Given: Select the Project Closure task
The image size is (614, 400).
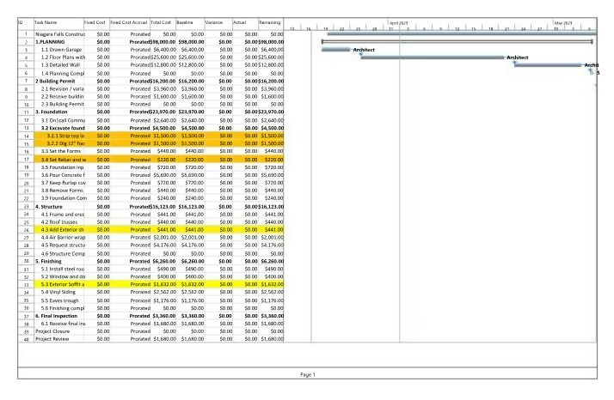Looking at the screenshot, I should tap(52, 331).
